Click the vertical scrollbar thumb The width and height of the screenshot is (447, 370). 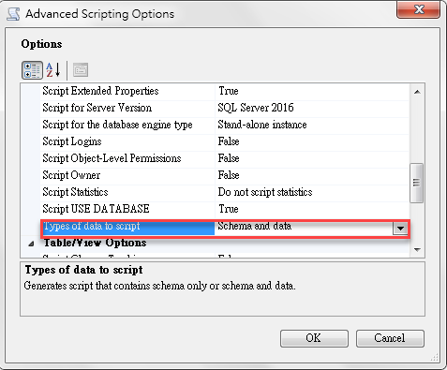click(416, 183)
